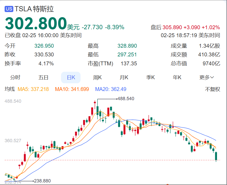Click the 今开 value 326.950

44,46
